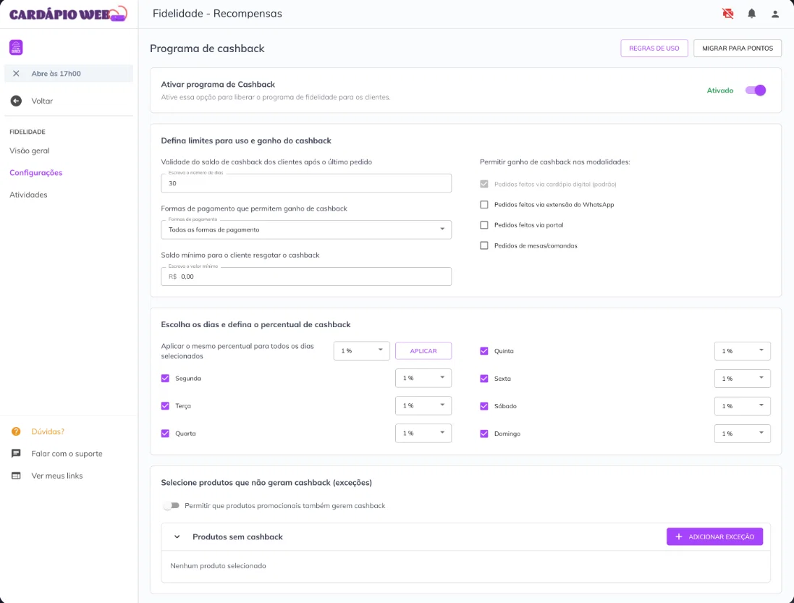Click the Falar com o suporte chat icon
This screenshot has height=603, width=794.
click(x=16, y=454)
